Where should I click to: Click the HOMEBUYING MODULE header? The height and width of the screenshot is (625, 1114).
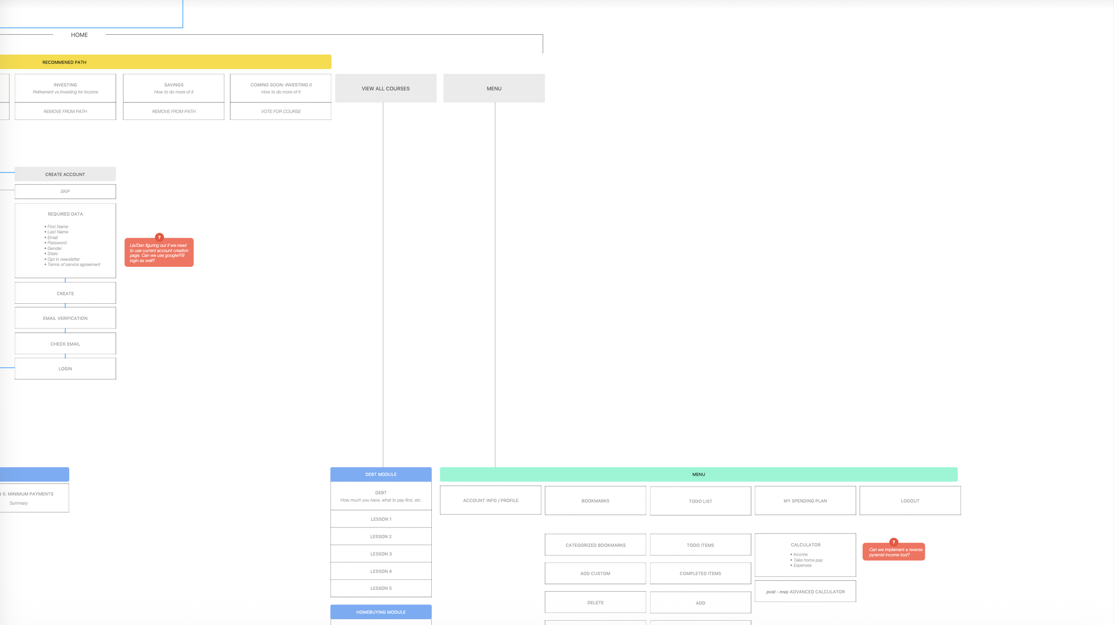pos(381,612)
